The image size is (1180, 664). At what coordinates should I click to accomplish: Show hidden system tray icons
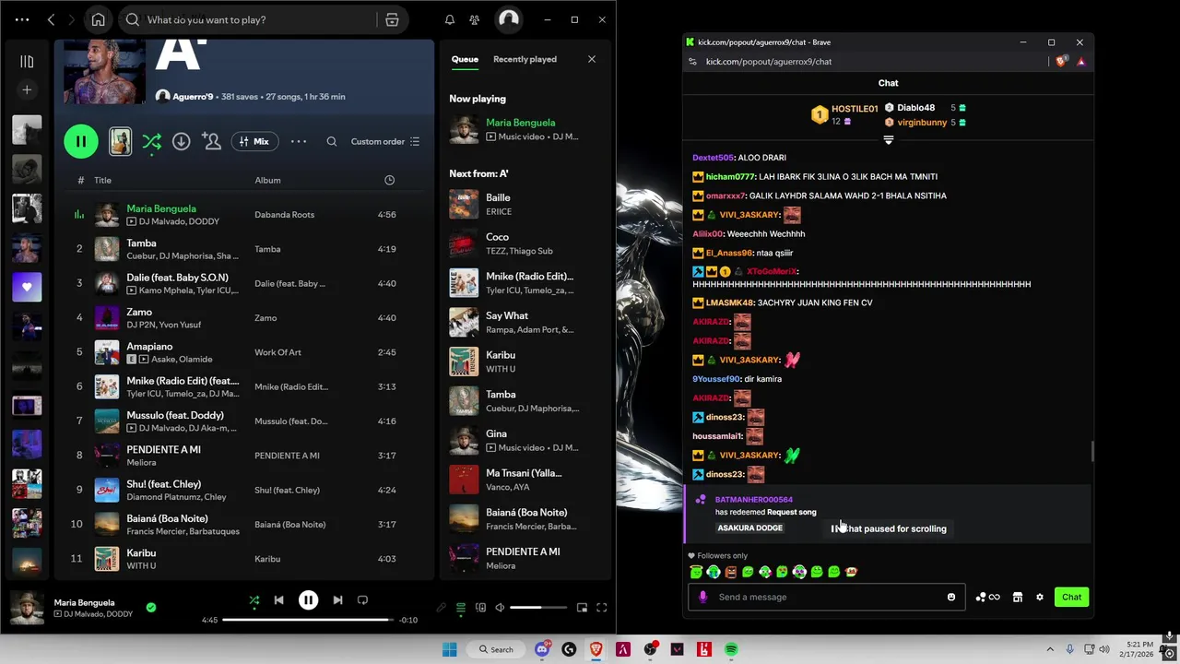(1050, 649)
